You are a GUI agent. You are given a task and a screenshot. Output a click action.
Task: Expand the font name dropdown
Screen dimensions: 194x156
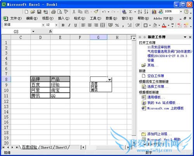[43, 25]
